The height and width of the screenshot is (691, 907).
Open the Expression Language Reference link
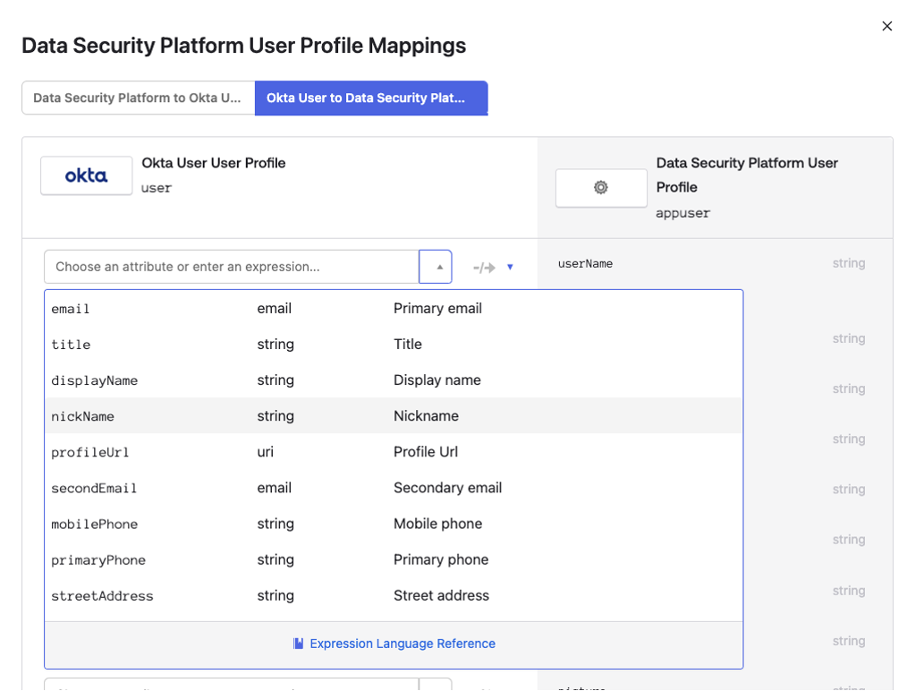click(403, 644)
